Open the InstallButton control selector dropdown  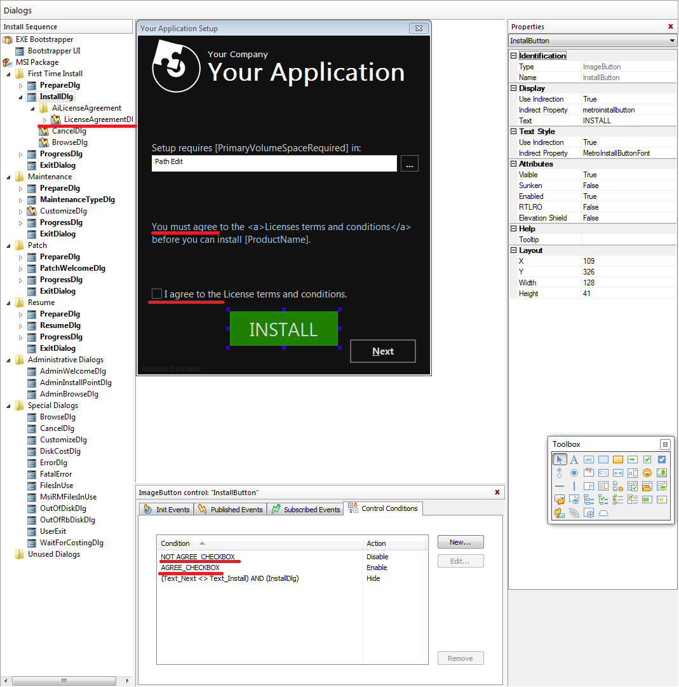(672, 41)
